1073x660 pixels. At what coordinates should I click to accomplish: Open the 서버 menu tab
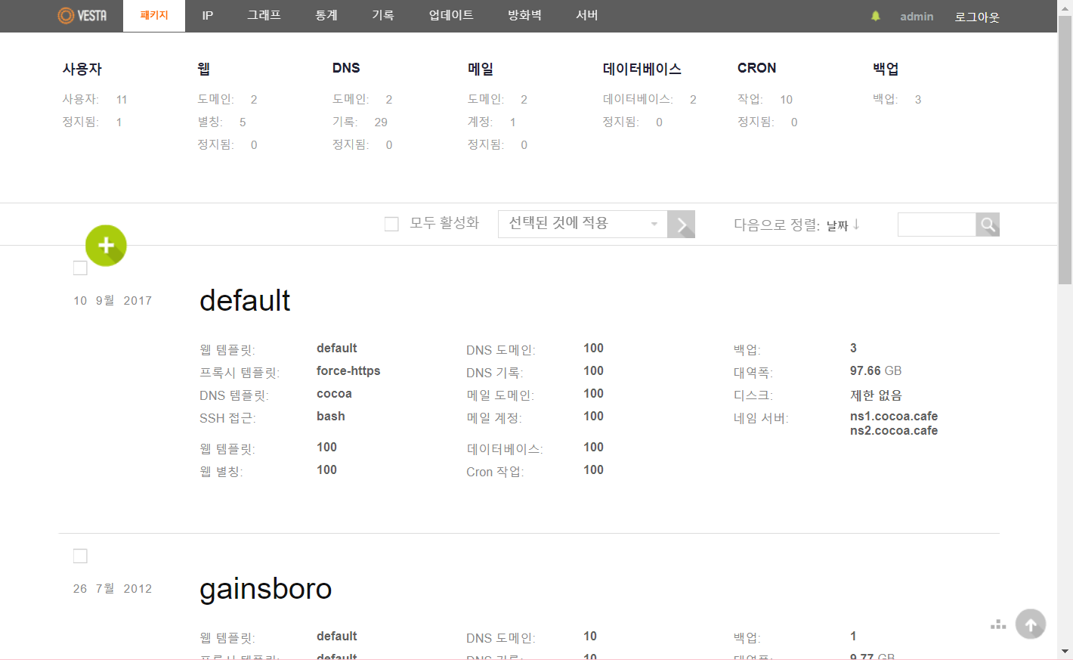587,16
